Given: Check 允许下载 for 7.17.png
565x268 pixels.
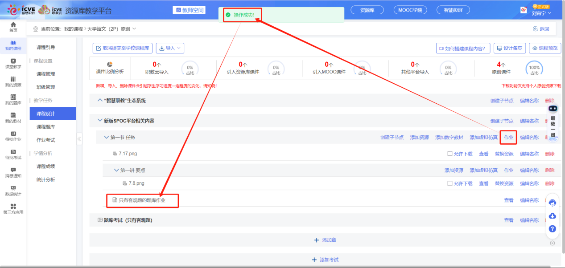Looking at the screenshot, I should [450, 154].
